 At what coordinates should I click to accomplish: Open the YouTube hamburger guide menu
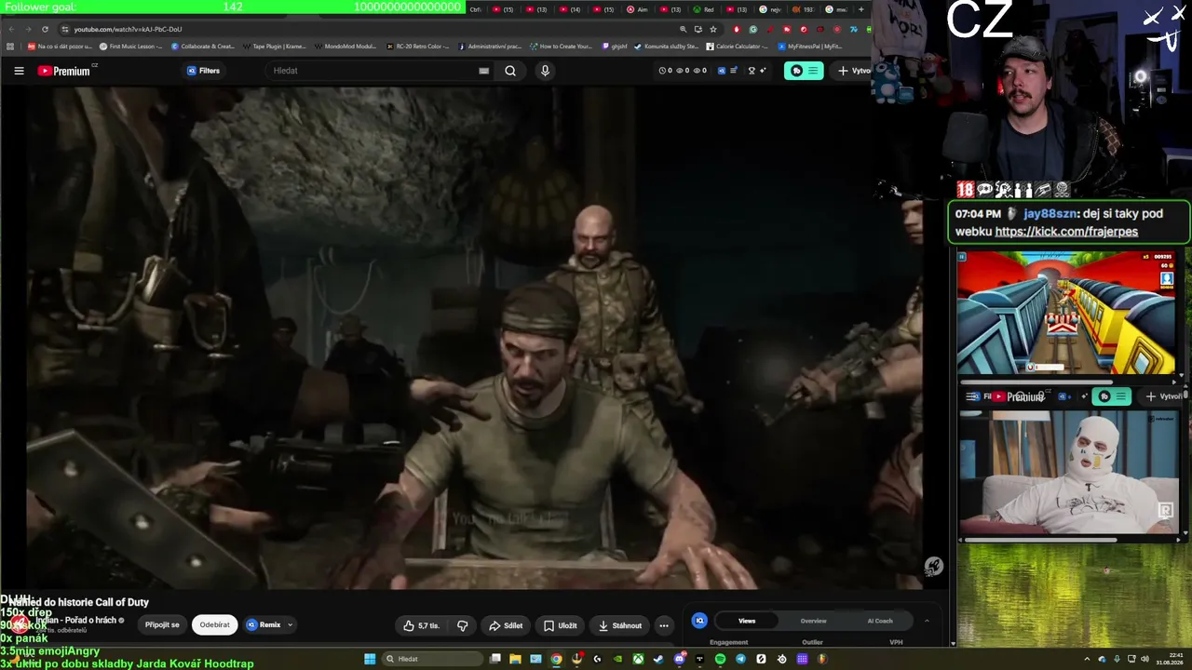coord(19,71)
